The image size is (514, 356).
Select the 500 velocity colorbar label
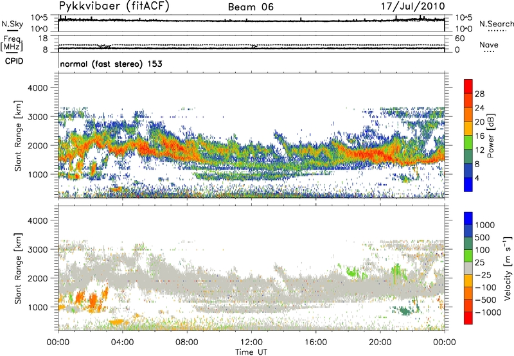[x=483, y=237]
